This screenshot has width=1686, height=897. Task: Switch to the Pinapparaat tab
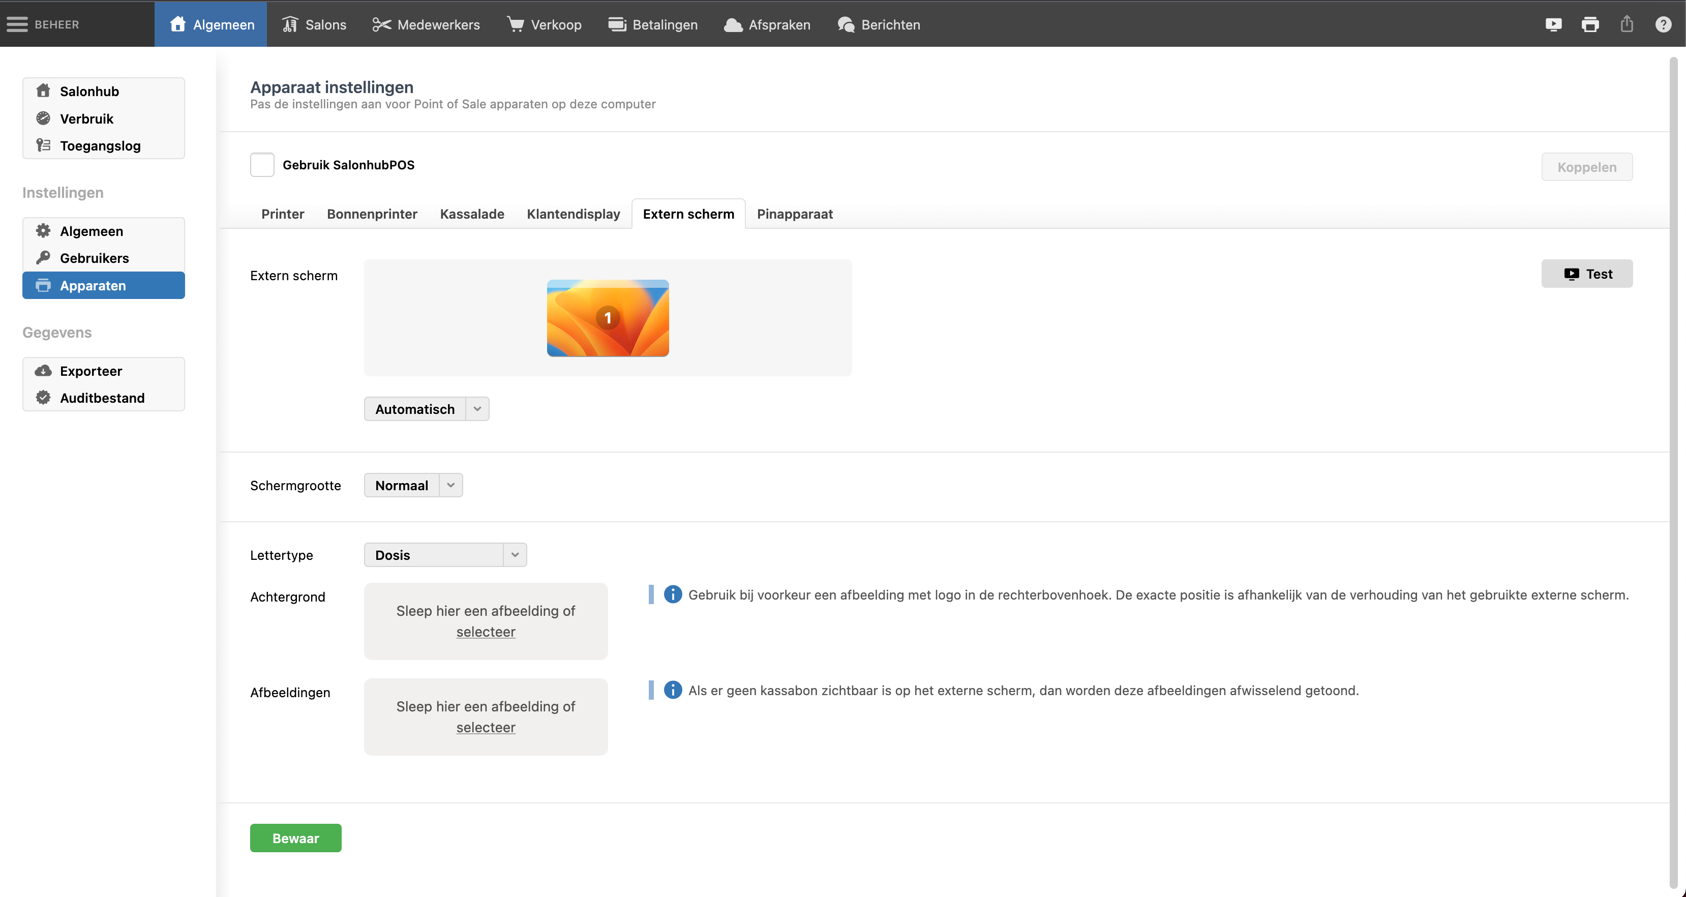(x=795, y=214)
